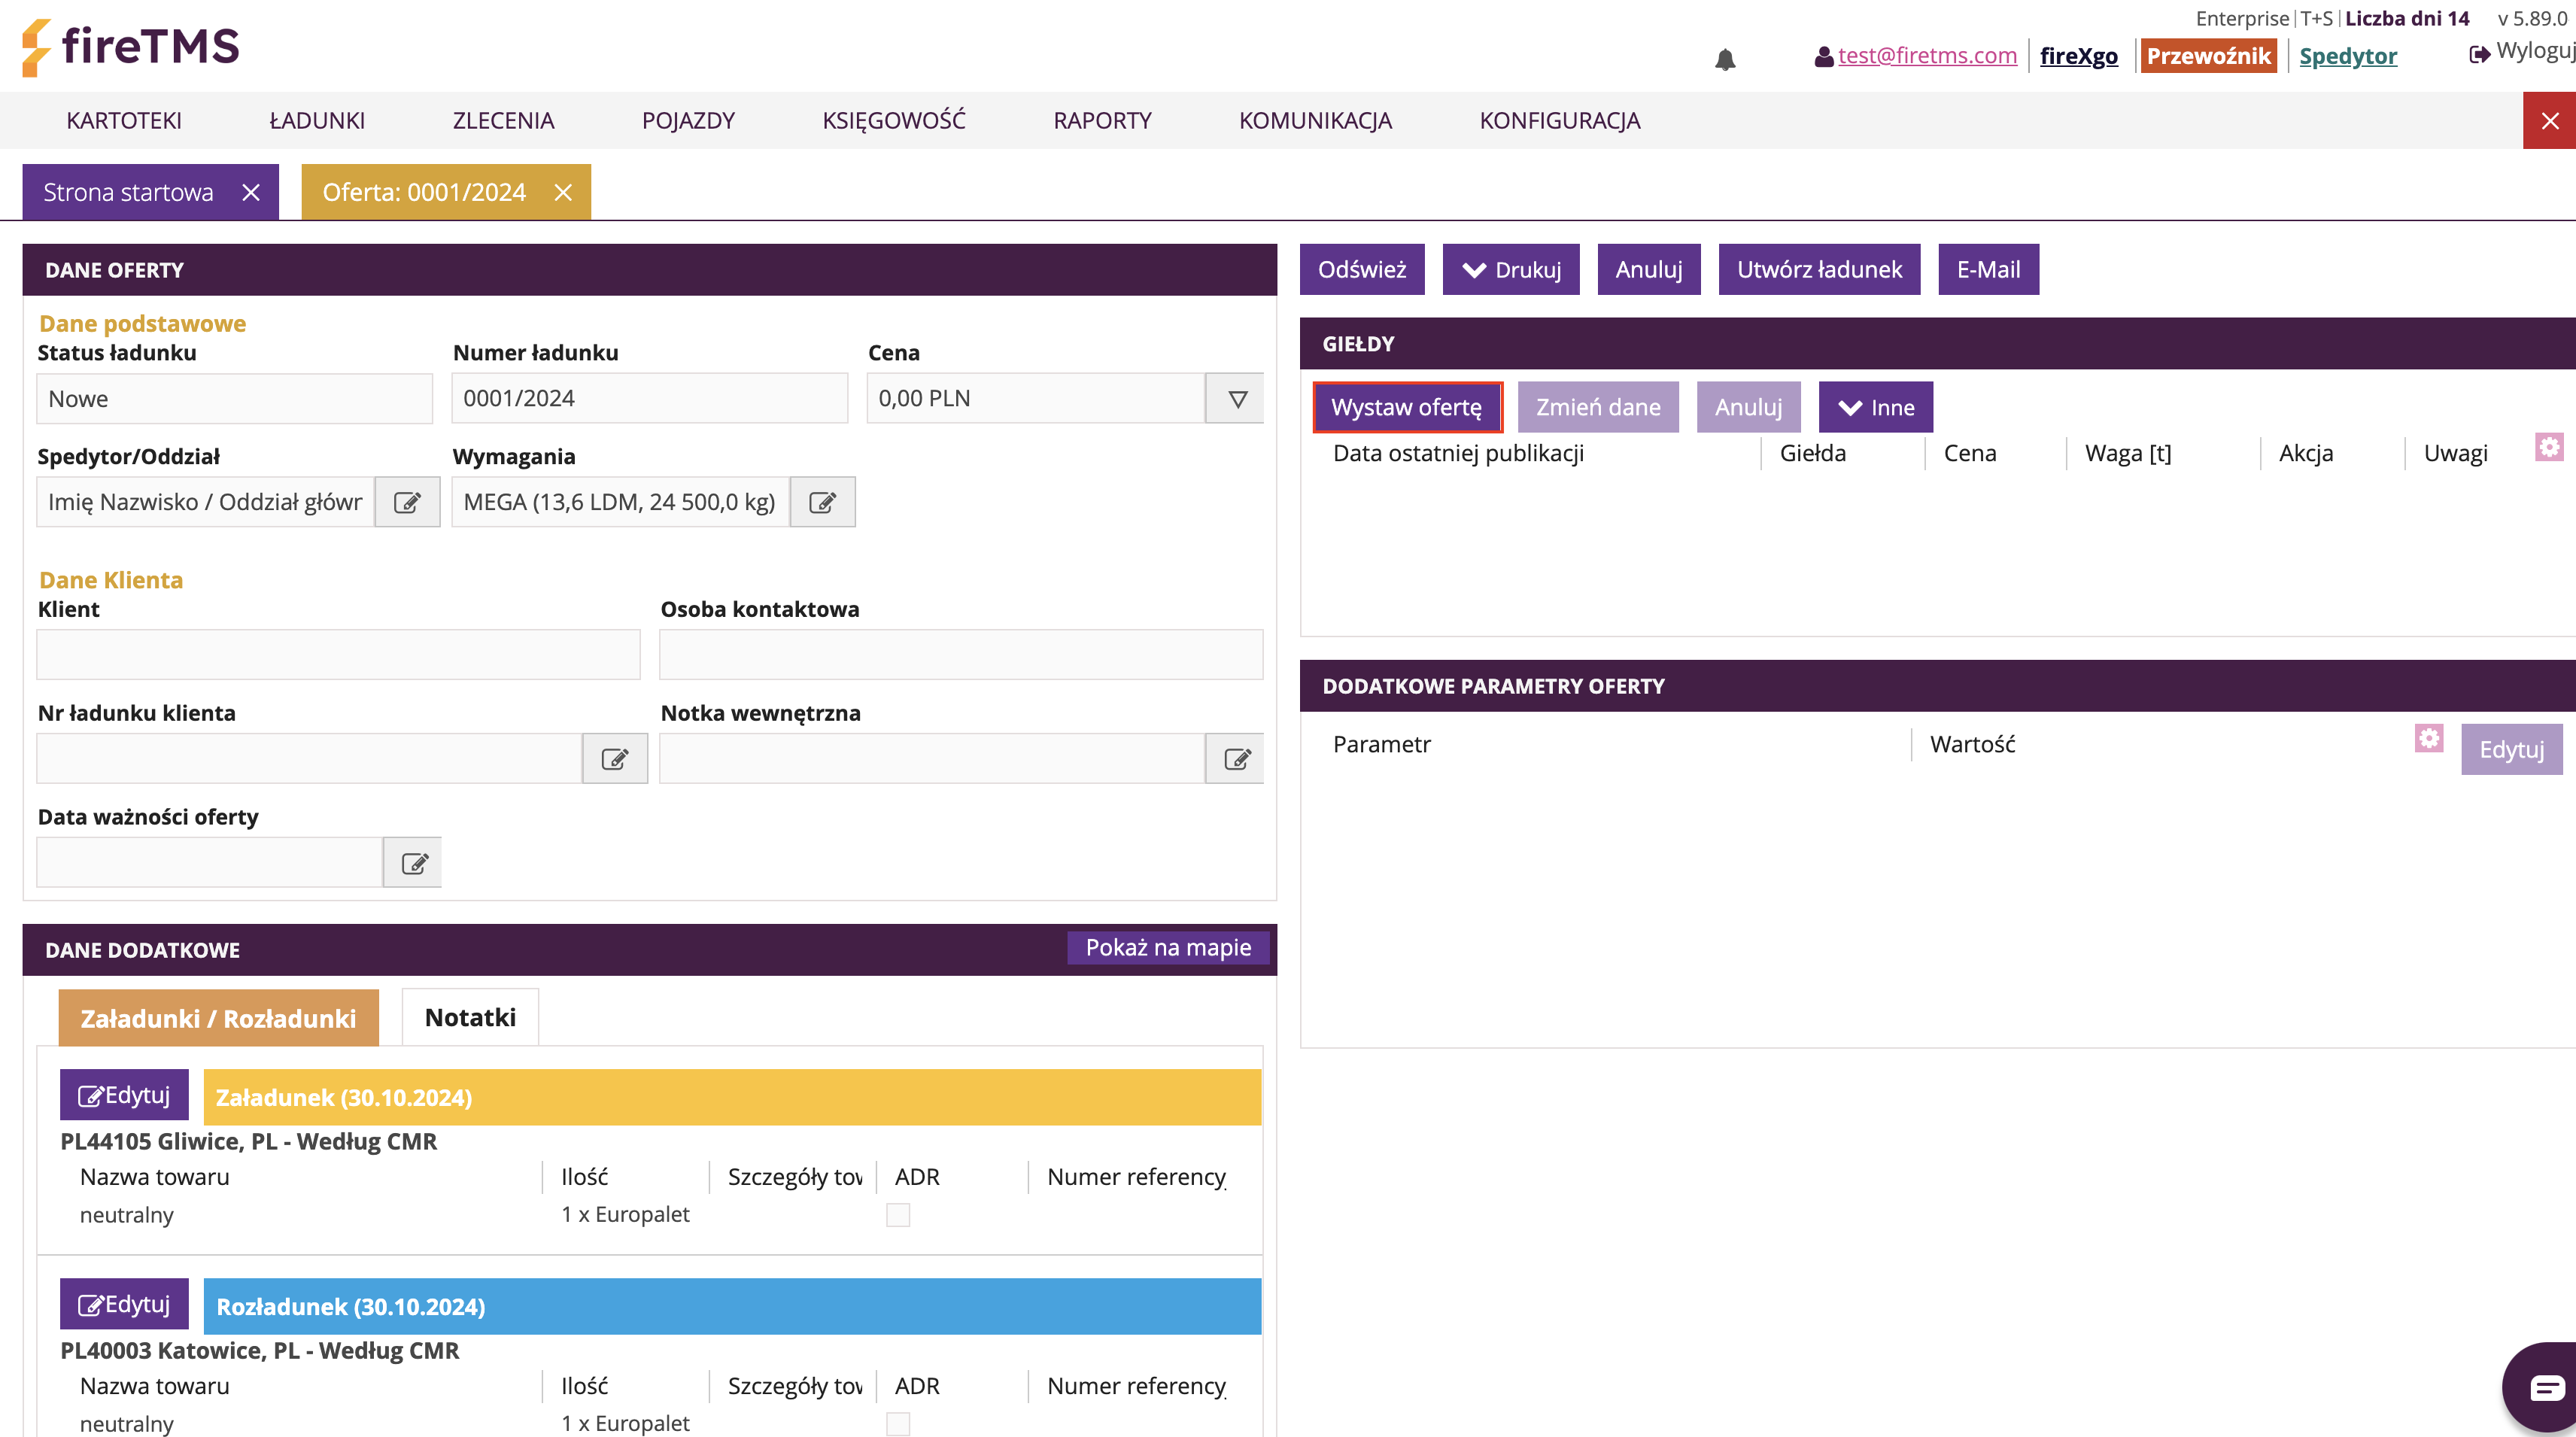Image resolution: width=2576 pixels, height=1437 pixels.
Task: Click the gear icon in Giełdy table
Action: pos(2548,447)
